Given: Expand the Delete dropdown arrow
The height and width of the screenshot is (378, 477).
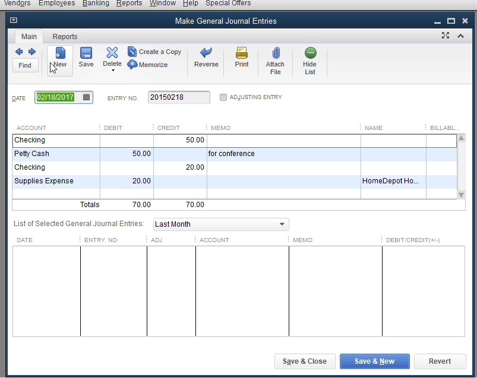Looking at the screenshot, I should 113,71.
